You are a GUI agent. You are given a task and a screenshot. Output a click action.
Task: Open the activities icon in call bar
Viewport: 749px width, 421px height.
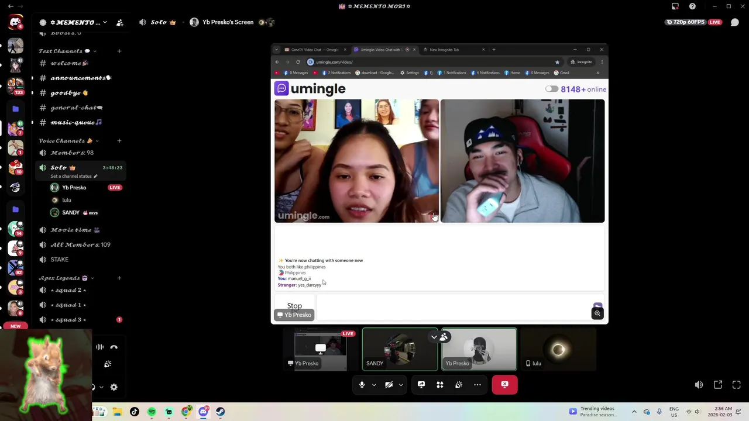click(x=440, y=385)
